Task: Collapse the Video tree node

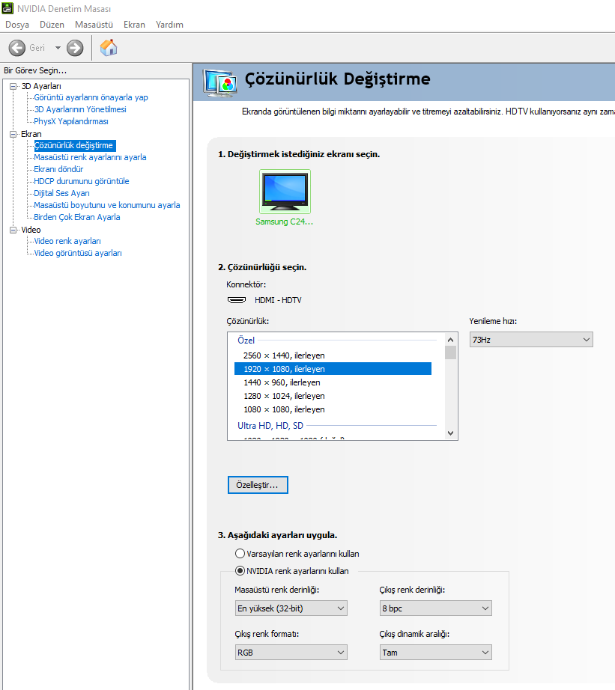Action: tap(13, 230)
